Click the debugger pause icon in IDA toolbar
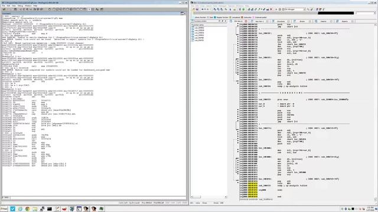 pos(279,9)
